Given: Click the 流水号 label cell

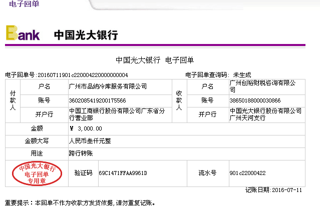Looking at the screenshot, I should (x=208, y=173).
